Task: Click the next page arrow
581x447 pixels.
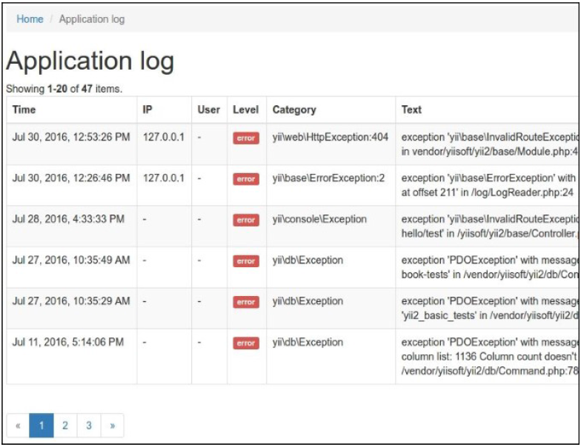Action: point(113,426)
